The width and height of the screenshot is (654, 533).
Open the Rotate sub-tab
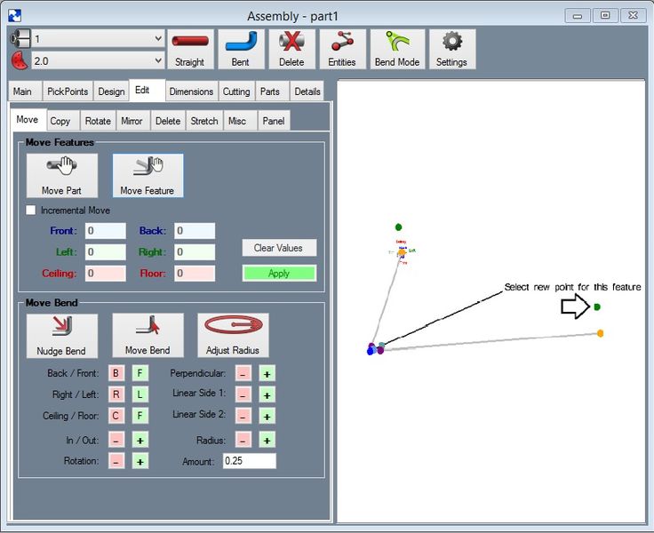(98, 121)
